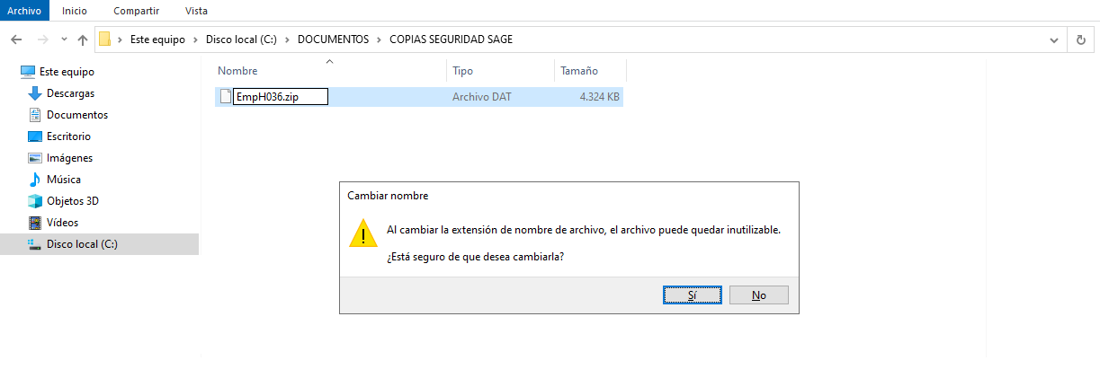The image size is (1100, 387).
Task: Confirm the extension change with Sí
Action: click(692, 295)
